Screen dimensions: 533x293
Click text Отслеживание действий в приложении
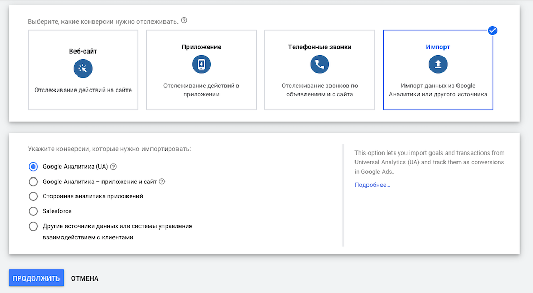(x=201, y=90)
